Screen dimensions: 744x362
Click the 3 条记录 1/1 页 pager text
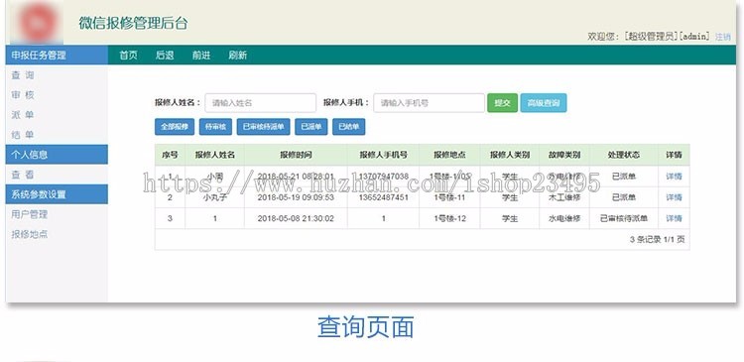(x=657, y=240)
